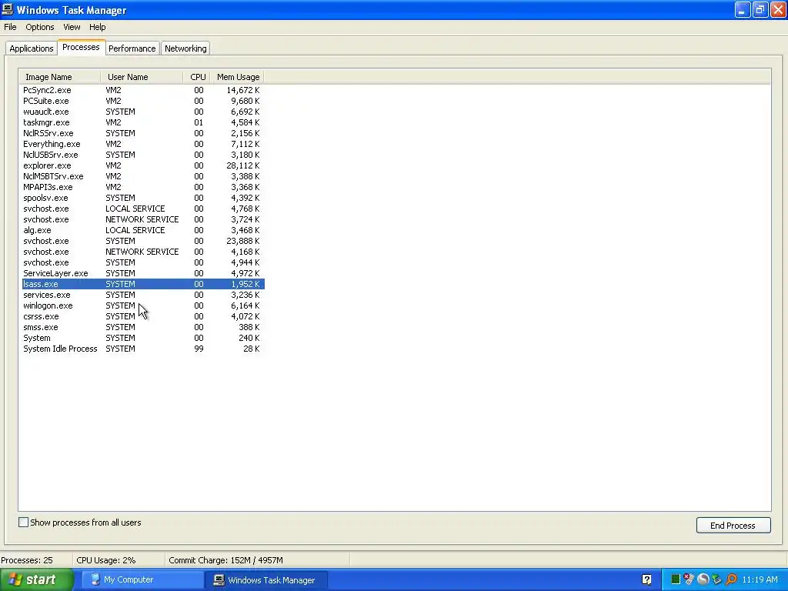Switch to the Applications tab
788x591 pixels.
[31, 48]
